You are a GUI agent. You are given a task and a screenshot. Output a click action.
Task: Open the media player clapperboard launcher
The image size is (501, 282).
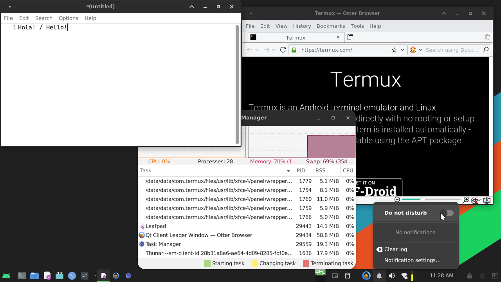click(x=59, y=276)
